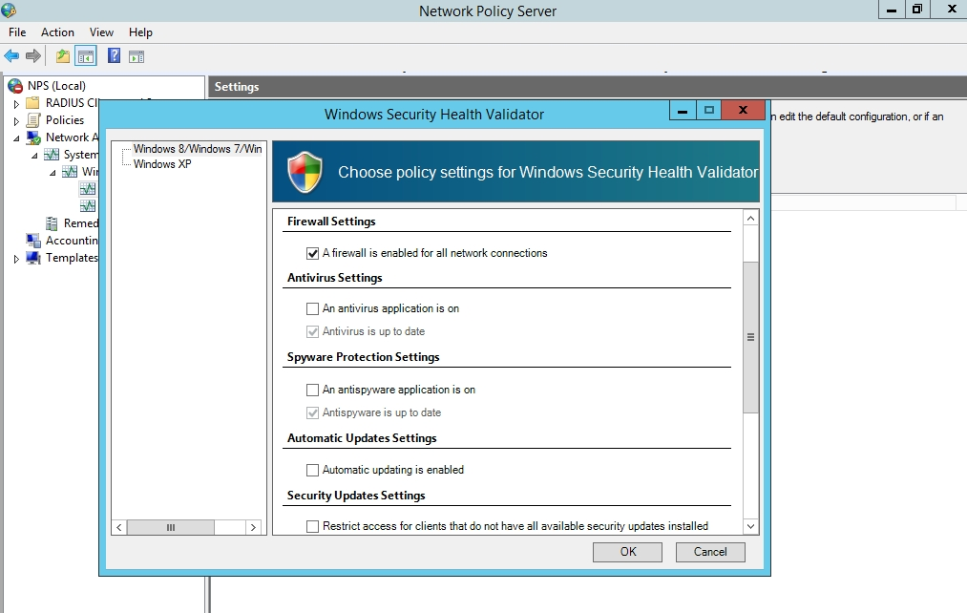The image size is (967, 613).
Task: Click the 'Antivirus is up to date' checkbox
Action: pos(313,331)
